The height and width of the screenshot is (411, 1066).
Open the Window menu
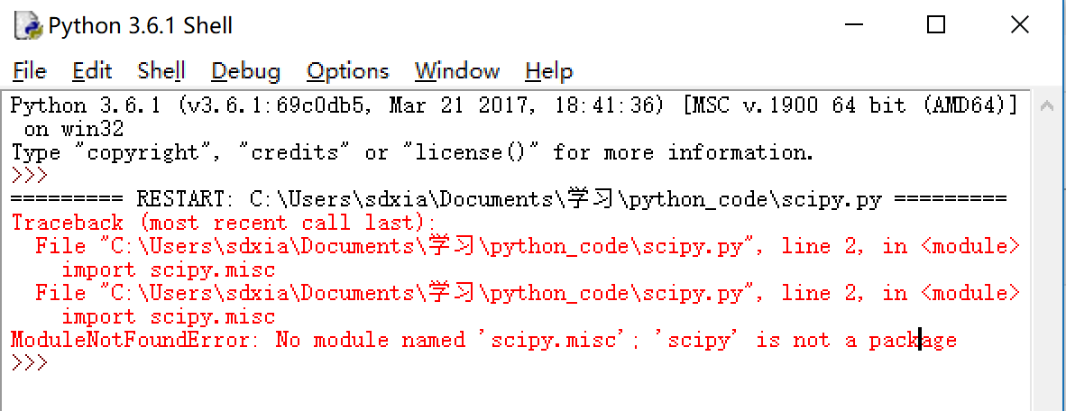[456, 71]
